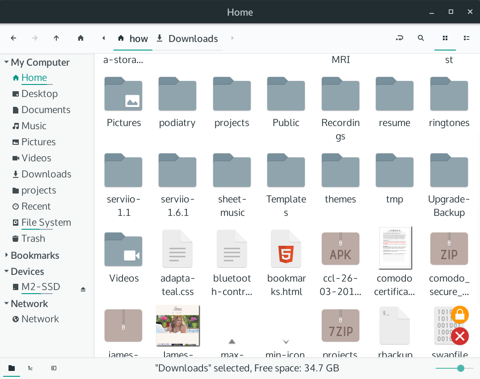Expand the Bookmarks section
Screen dimensions: 480x379
[6, 255]
